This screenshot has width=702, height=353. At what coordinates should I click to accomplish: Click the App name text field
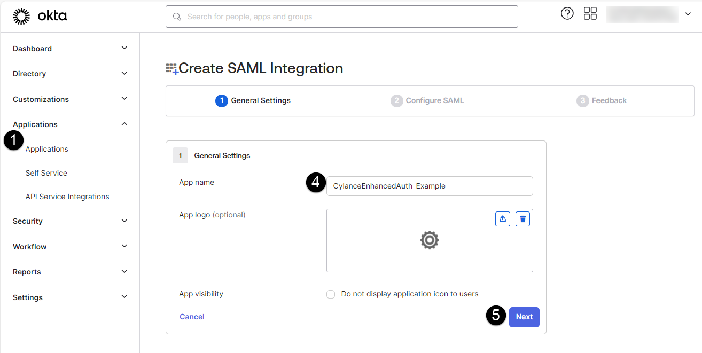click(x=430, y=186)
